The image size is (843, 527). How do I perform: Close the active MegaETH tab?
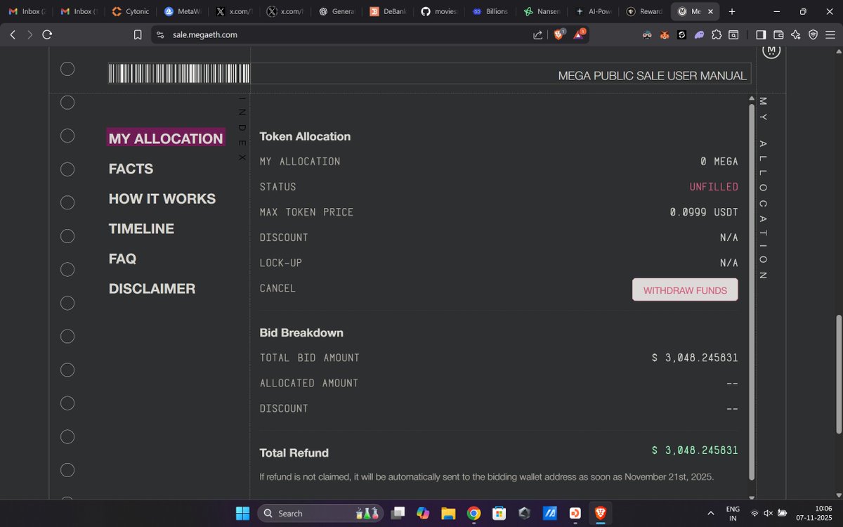point(710,11)
